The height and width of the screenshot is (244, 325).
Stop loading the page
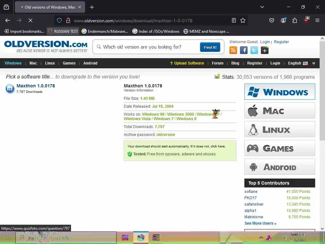coord(30,20)
